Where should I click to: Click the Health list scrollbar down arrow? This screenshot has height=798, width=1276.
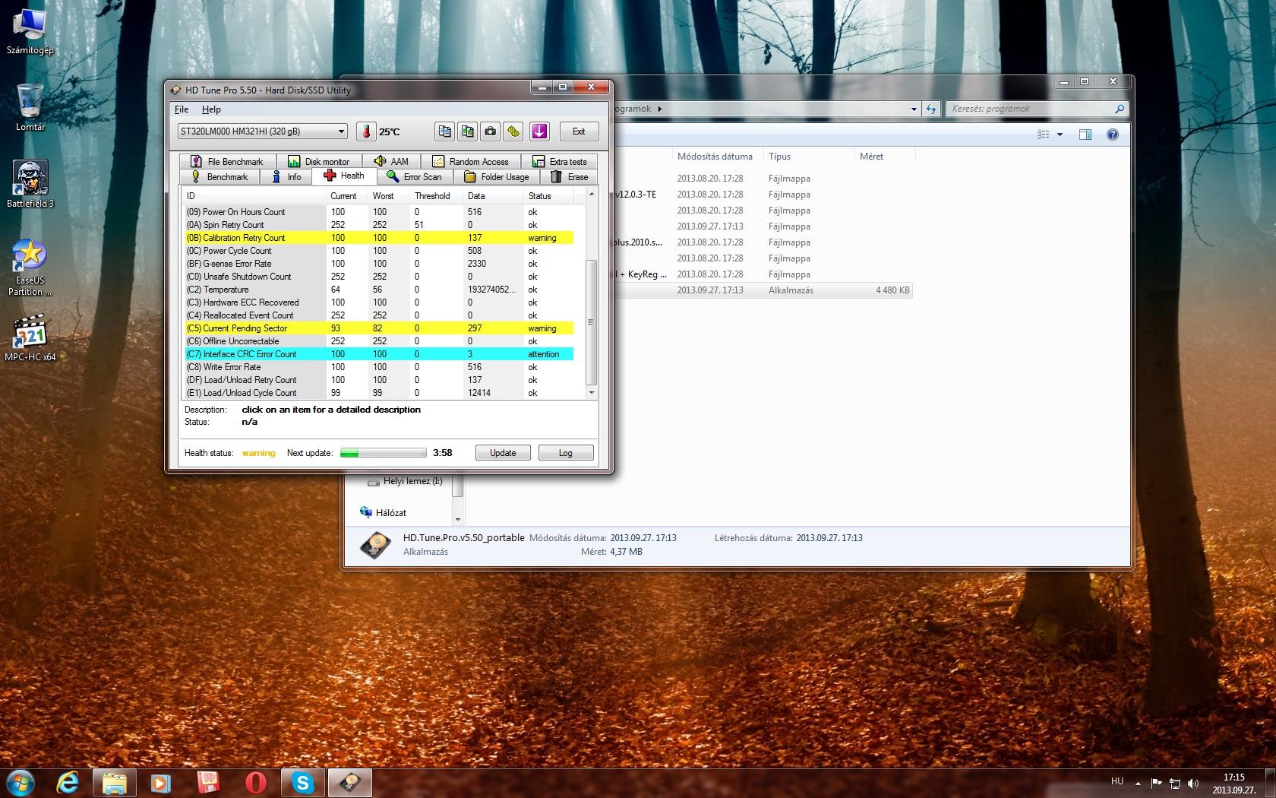[592, 393]
